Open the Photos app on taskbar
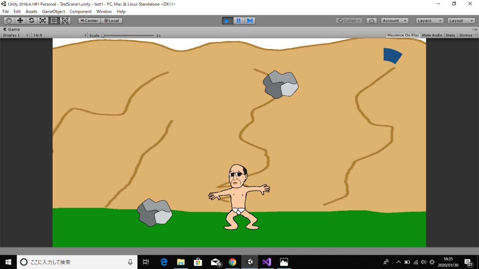Viewport: 479px width, 269px height. click(284, 262)
